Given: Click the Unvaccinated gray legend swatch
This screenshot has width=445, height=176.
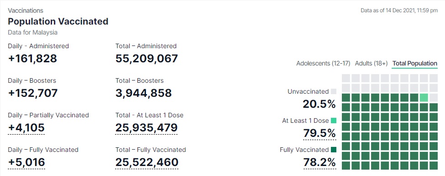Looking at the screenshot, I should pyautogui.click(x=334, y=91).
